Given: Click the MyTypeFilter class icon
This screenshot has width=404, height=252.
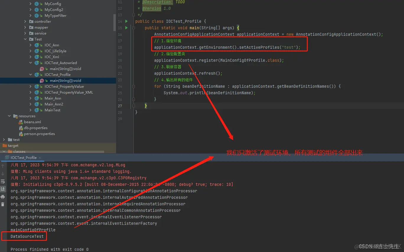Looking at the screenshot, I should pos(37,16).
